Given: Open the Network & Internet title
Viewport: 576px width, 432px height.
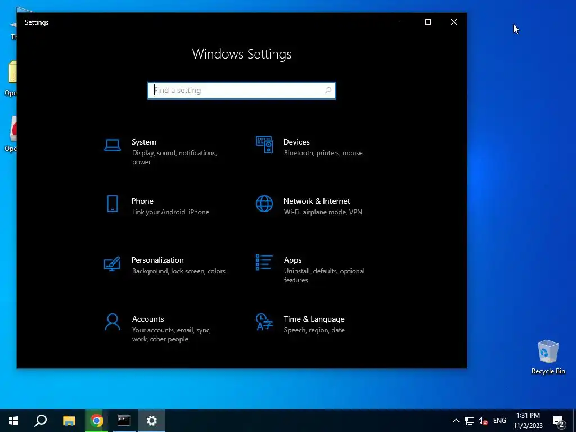Looking at the screenshot, I should [x=317, y=201].
